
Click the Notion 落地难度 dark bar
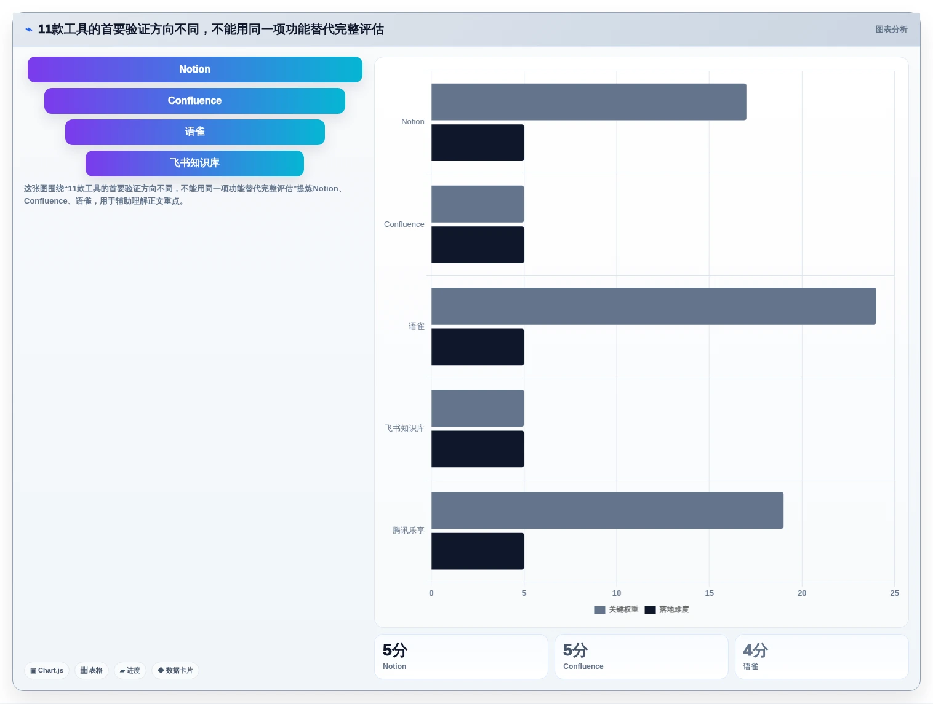pyautogui.click(x=478, y=143)
